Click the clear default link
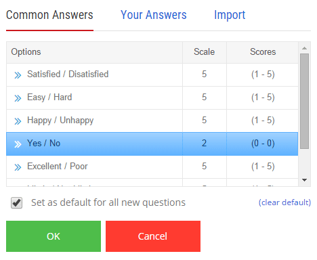The height and width of the screenshot is (260, 317). 284,202
